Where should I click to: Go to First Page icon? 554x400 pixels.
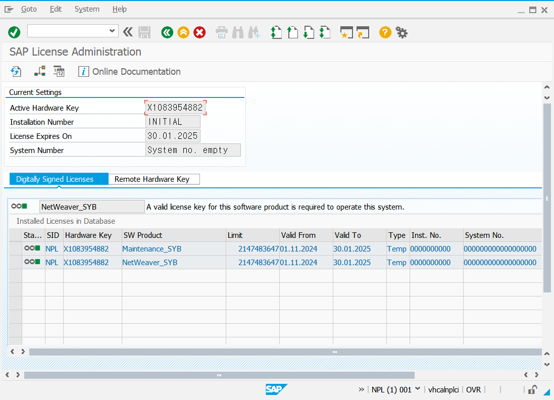click(x=276, y=32)
